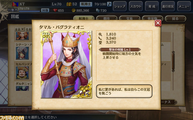Click the 回復 recover button

45,10
